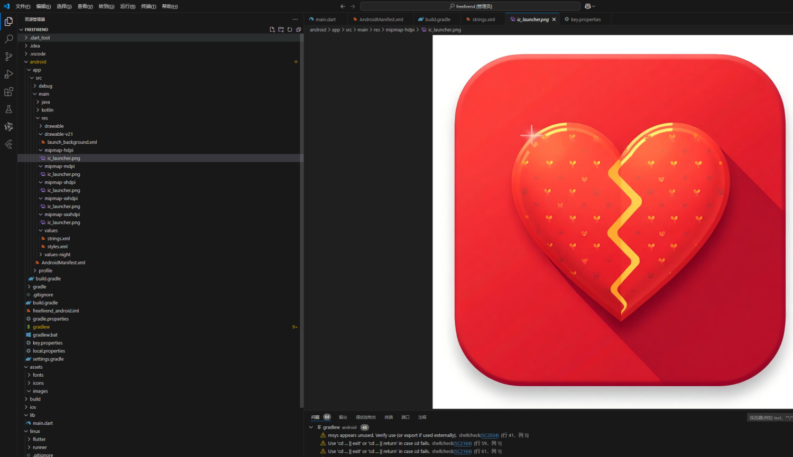Open the 查看(V) menu
The image size is (793, 457).
tap(85, 6)
